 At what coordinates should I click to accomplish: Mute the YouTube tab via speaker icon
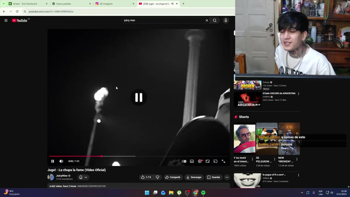pos(172,4)
